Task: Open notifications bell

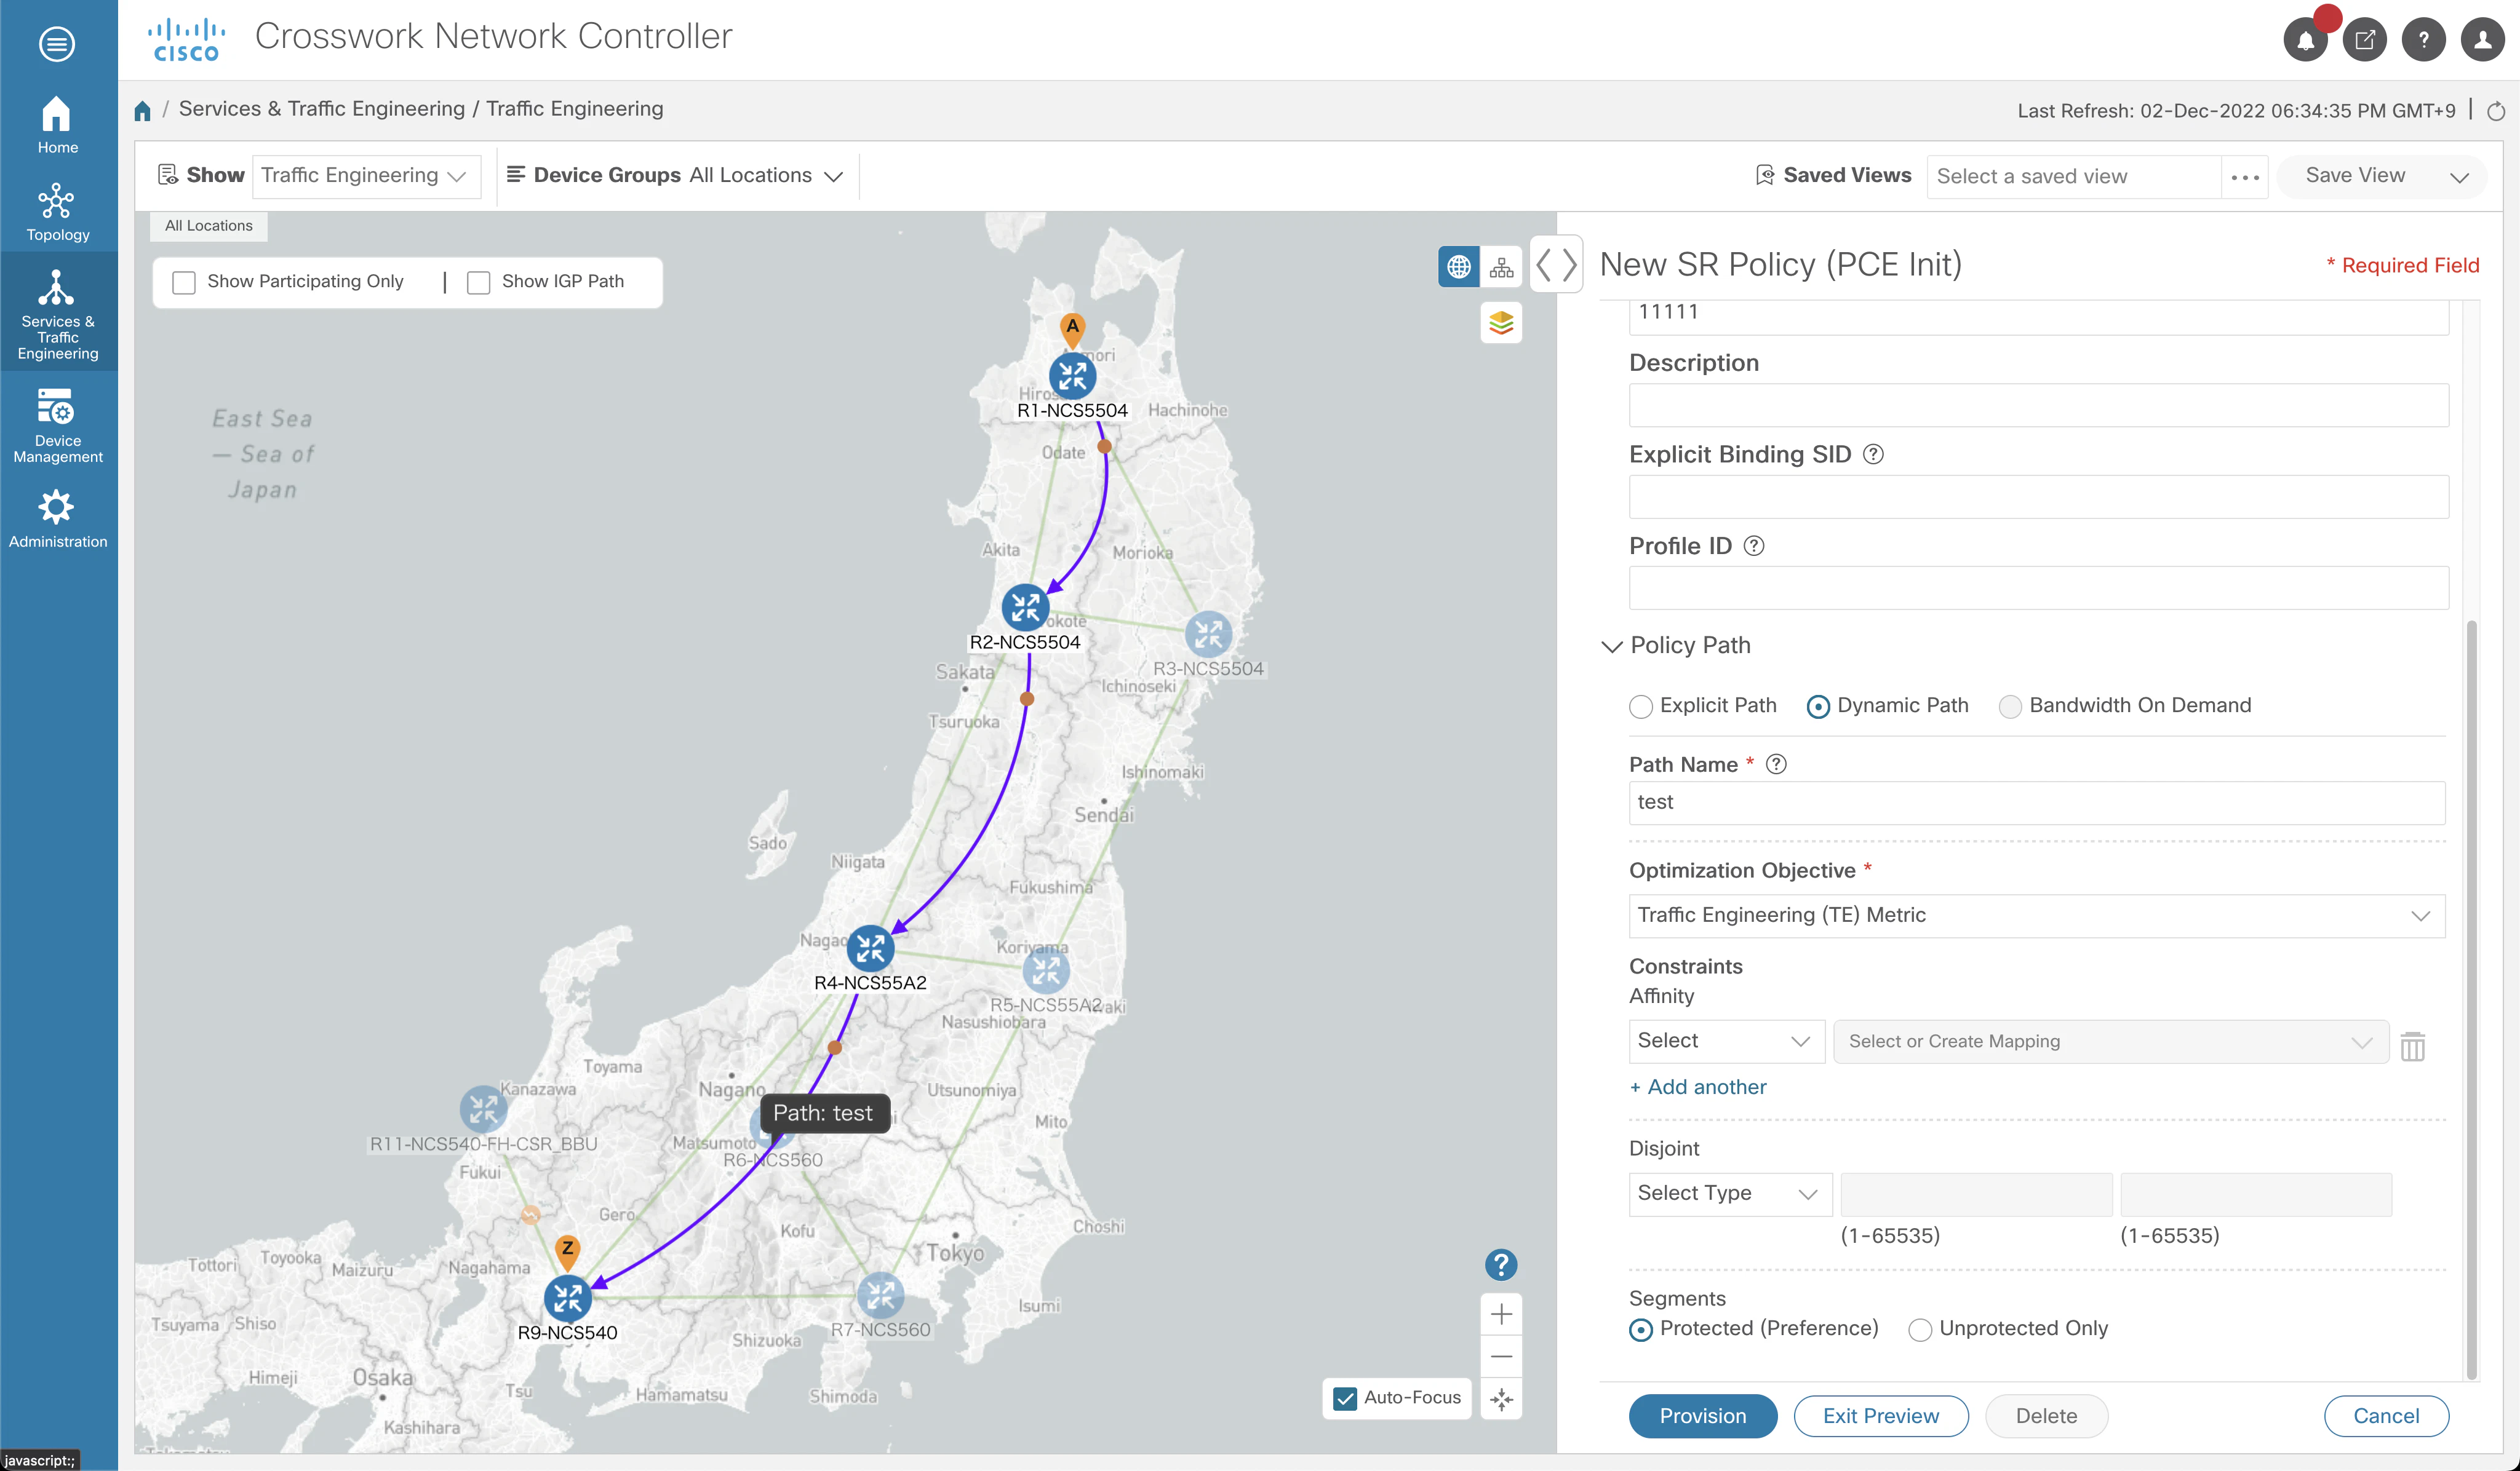Action: (2305, 40)
